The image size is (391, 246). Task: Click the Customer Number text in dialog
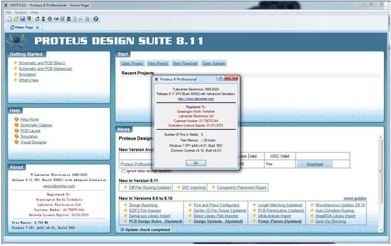point(196,121)
